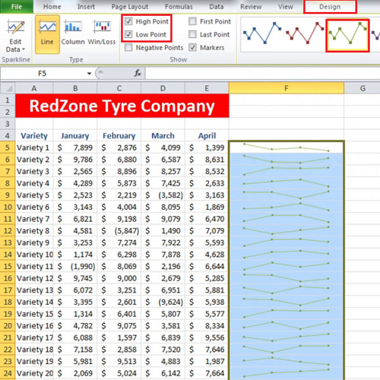Viewport: 380px width, 380px height.
Task: Click the select-all corner button
Action: coord(8,88)
